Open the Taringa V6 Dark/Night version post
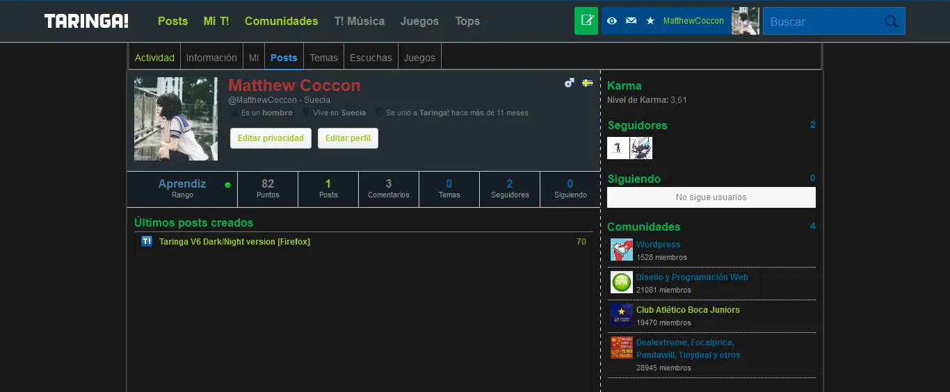This screenshot has height=392, width=950. pyautogui.click(x=234, y=242)
